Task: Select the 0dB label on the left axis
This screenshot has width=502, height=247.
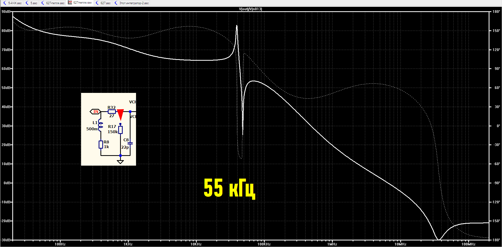Action: coord(7,183)
